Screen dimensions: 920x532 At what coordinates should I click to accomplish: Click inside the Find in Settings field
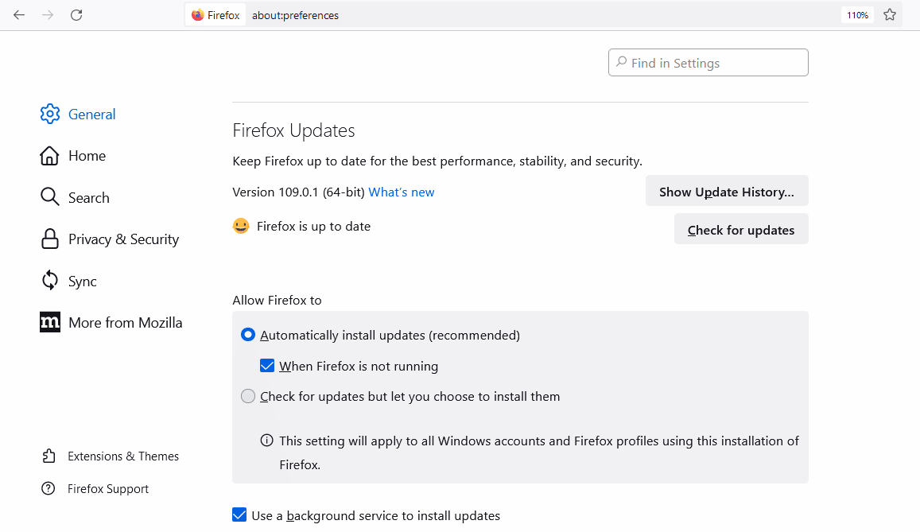pos(708,62)
